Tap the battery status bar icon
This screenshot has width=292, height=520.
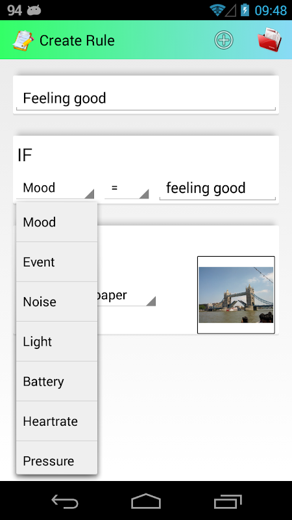pyautogui.click(x=245, y=10)
